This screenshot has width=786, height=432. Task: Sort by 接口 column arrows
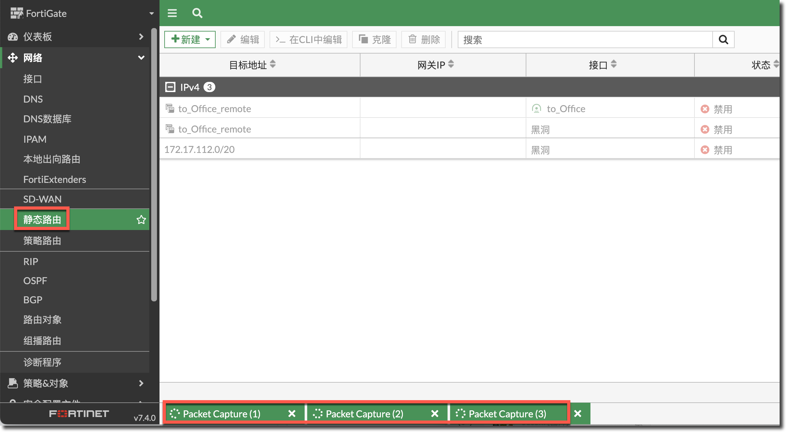pyautogui.click(x=614, y=64)
